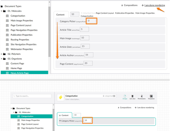Open the Content tab in the Categorisation editor
Screen dimensions: 170x131
(x=65, y=115)
